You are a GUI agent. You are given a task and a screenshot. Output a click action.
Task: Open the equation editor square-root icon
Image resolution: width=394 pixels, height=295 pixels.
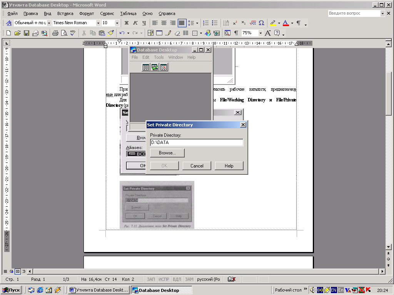[252, 23]
